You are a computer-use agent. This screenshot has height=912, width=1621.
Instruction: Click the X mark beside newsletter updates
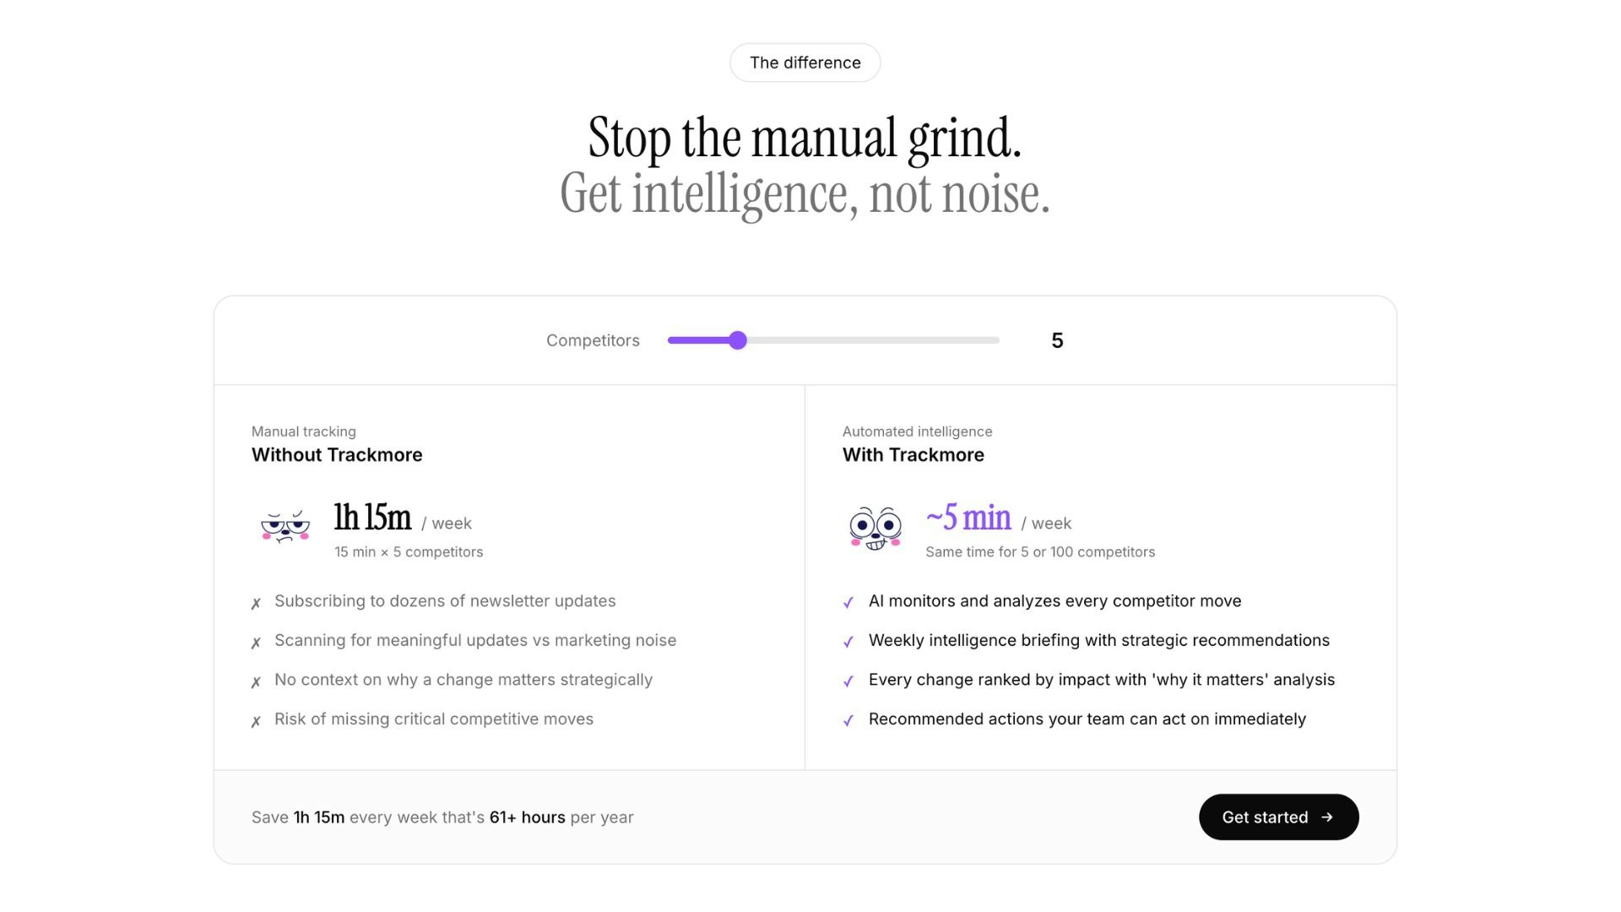point(256,603)
